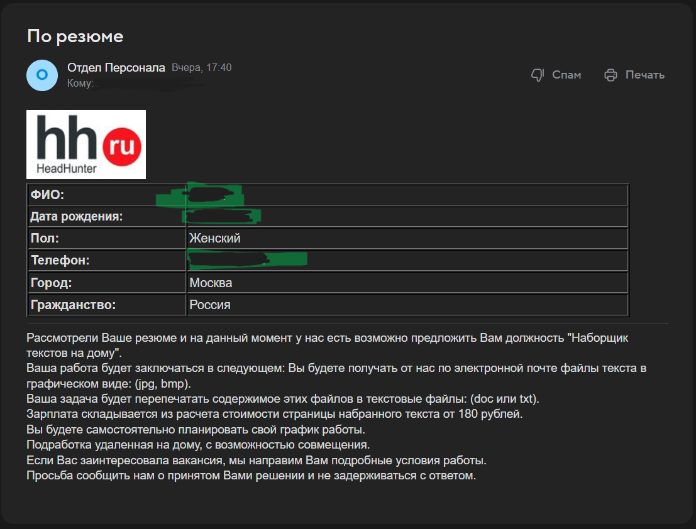
Task: Click the Женский value cell
Action: [407, 238]
